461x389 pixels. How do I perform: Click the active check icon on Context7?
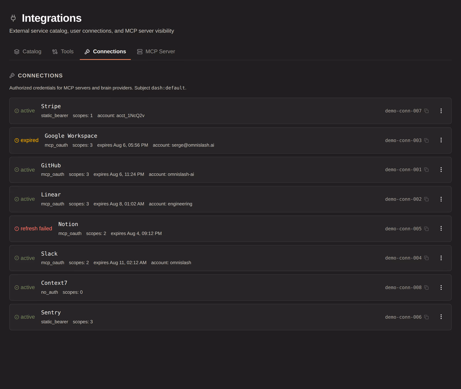coord(17,288)
